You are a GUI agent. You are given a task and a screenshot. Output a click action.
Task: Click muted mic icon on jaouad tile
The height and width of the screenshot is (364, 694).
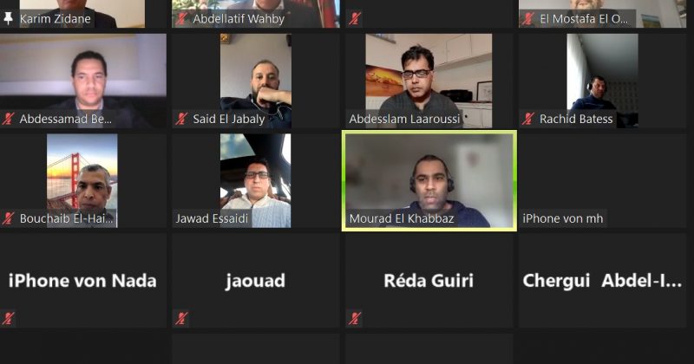click(181, 318)
